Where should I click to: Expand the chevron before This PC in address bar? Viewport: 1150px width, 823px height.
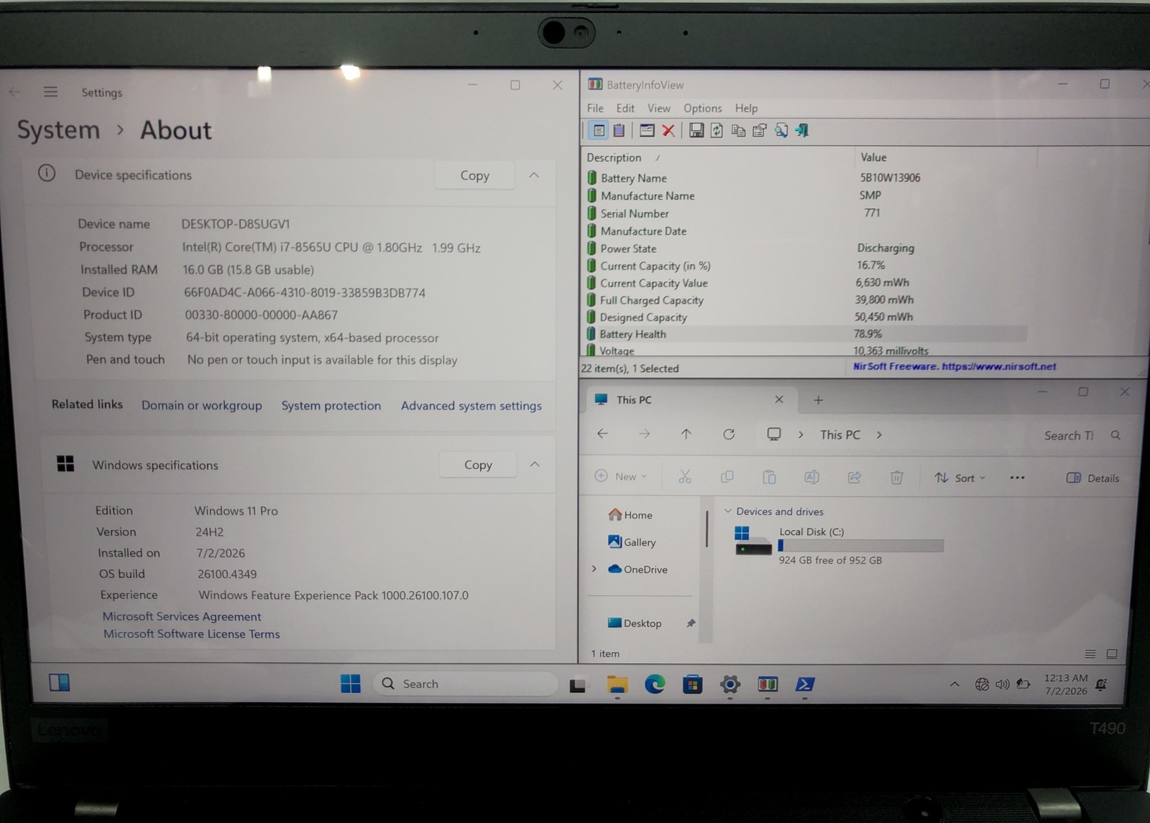point(801,434)
